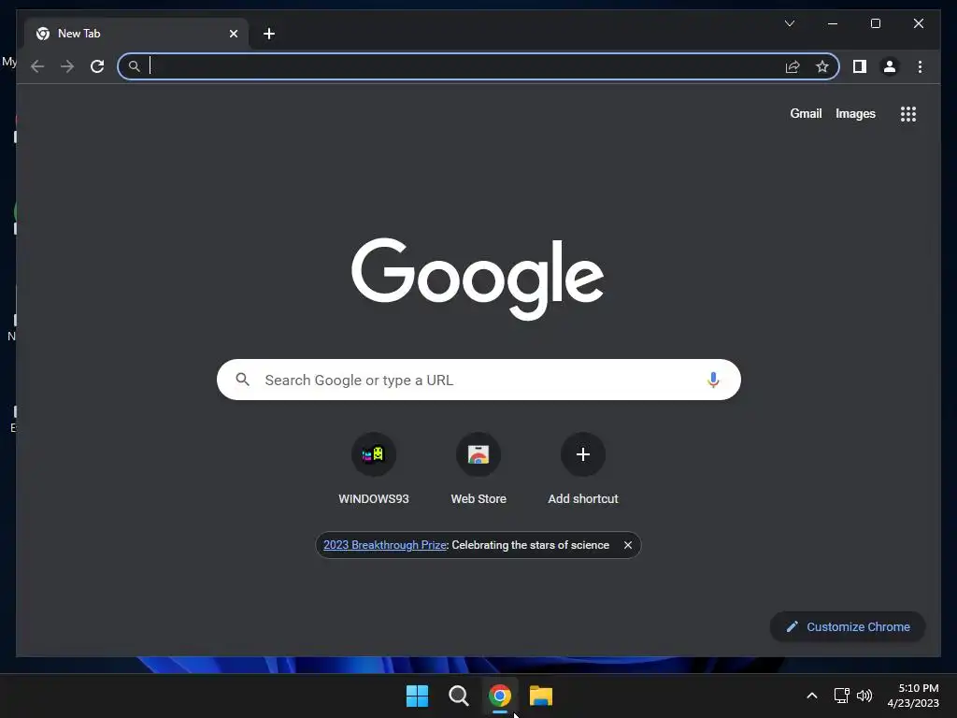Open the Web Store shortcut
The width and height of the screenshot is (957, 718).
click(478, 469)
